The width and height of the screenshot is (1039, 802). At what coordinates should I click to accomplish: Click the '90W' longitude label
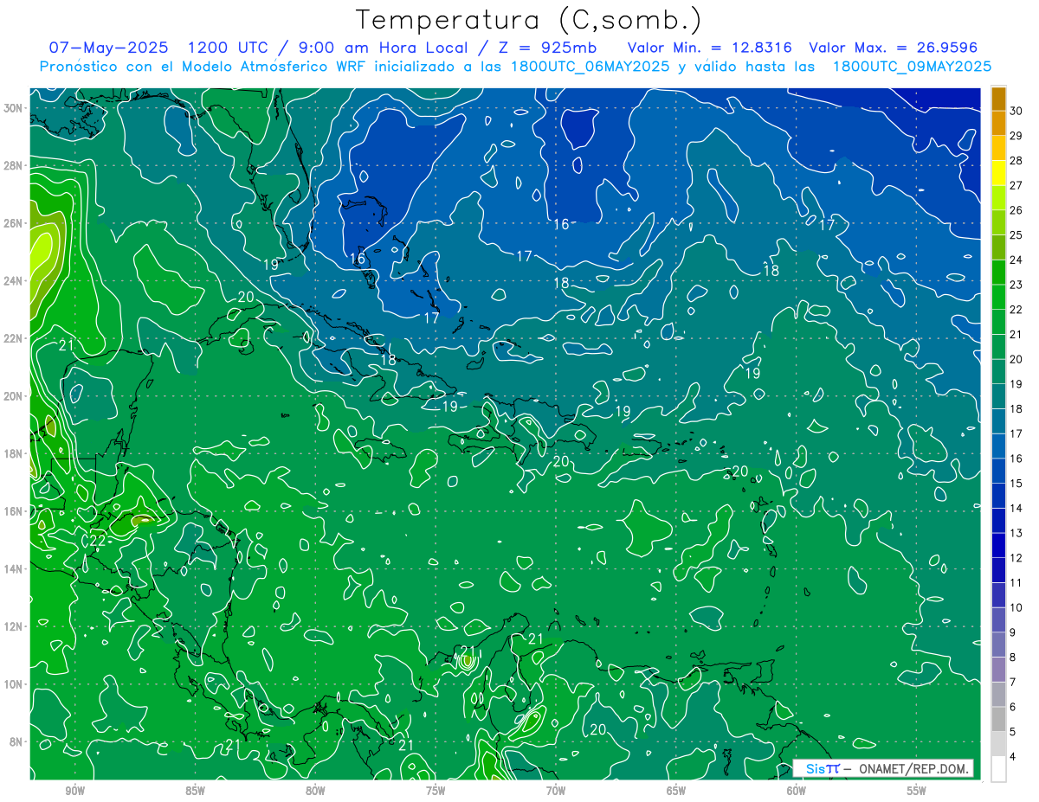(x=74, y=791)
